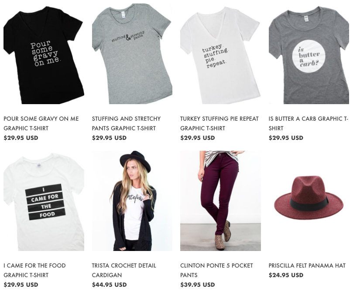Screen dimensions: 360x295
Task: Open Stuffing And Stretchy Pants Graphic T-Shirt title
Action: coord(126,123)
